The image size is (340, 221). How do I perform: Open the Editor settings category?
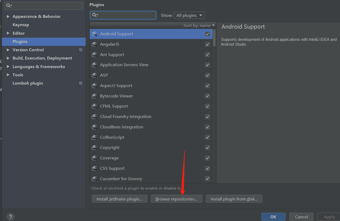[18, 33]
